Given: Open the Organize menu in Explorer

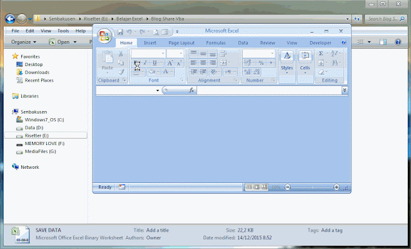Looking at the screenshot, I should pyautogui.click(x=24, y=42).
